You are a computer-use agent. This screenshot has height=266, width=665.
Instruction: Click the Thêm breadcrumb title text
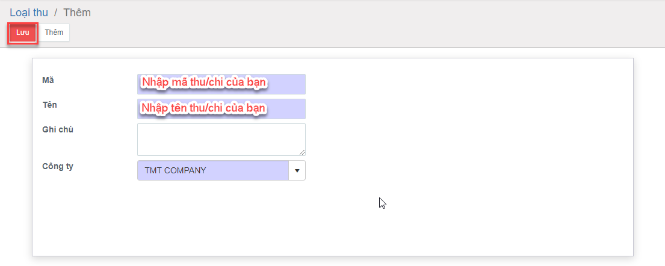(x=77, y=12)
